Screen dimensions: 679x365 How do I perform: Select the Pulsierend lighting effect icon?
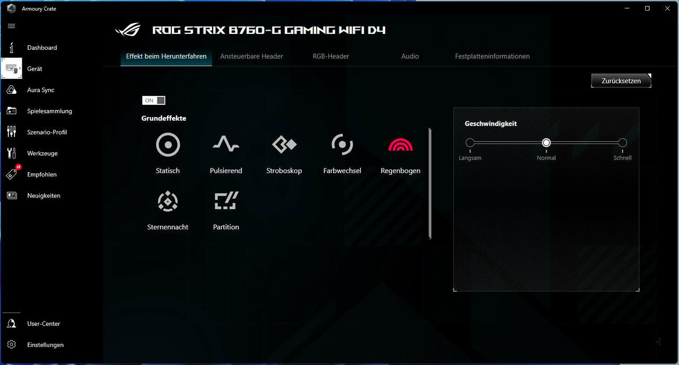226,144
